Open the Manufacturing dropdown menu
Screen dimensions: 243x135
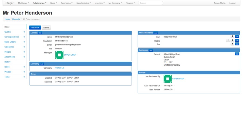coord(83,3)
